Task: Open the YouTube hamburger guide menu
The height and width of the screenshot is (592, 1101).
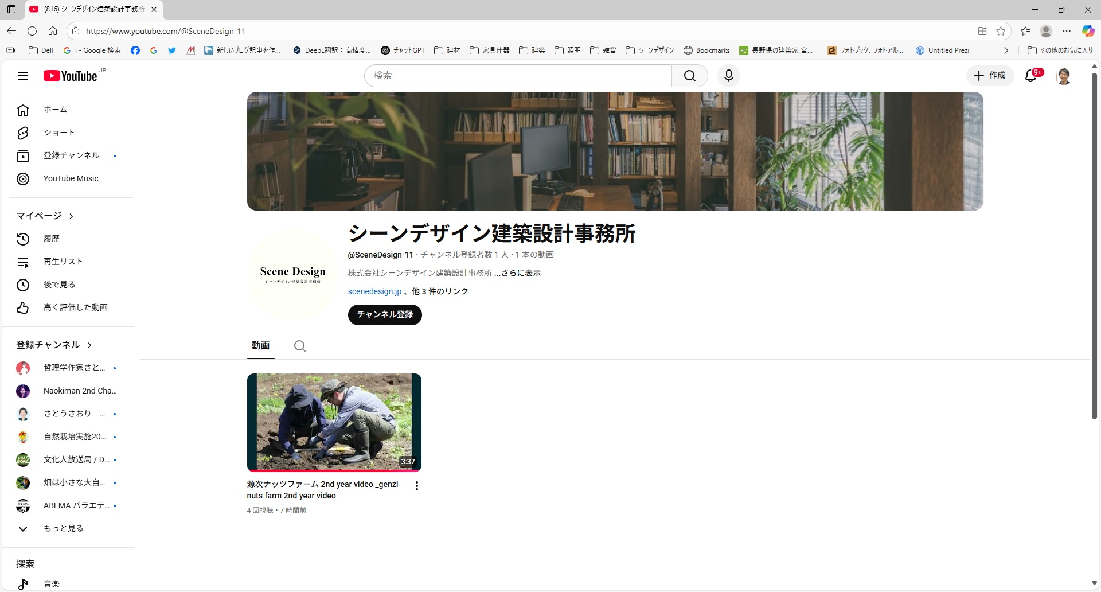Action: point(23,76)
